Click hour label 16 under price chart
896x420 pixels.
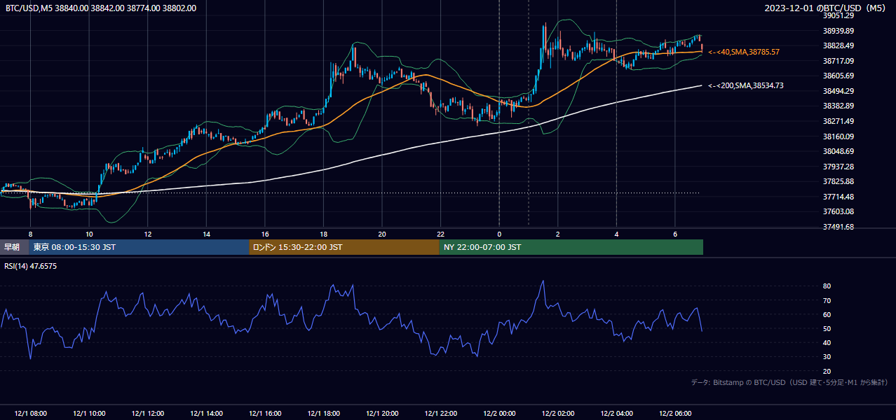click(x=265, y=234)
